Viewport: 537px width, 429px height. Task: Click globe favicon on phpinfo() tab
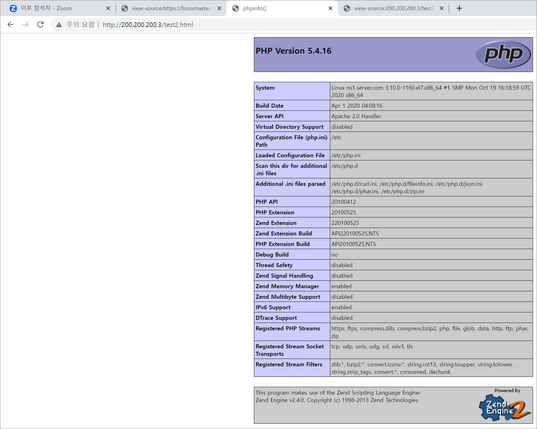[x=236, y=8]
